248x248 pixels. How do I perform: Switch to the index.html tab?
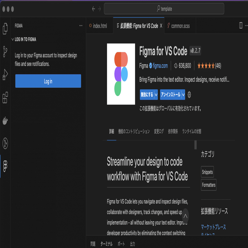[x=99, y=26]
